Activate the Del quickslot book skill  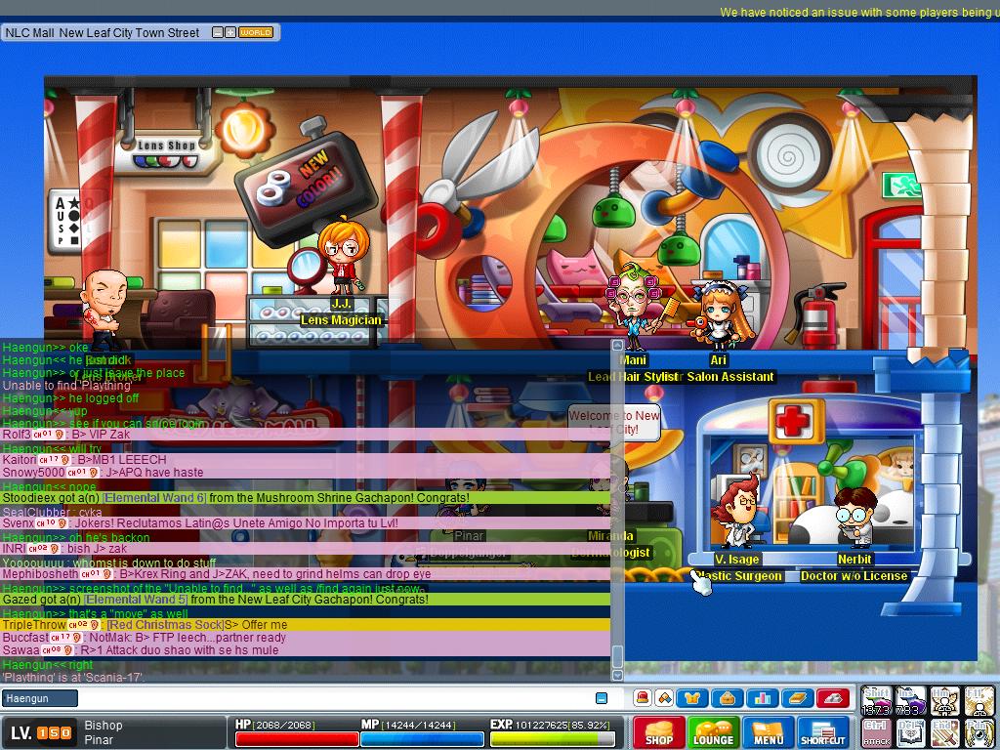[x=911, y=733]
